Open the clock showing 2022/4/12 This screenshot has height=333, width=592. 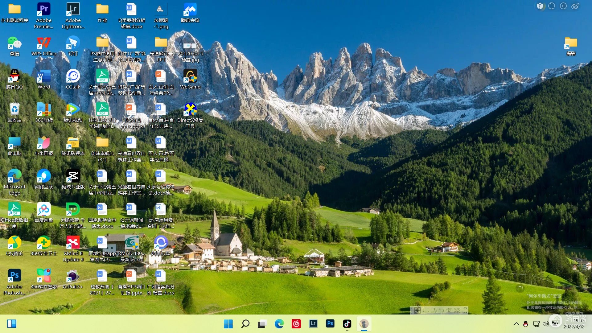pyautogui.click(x=574, y=324)
